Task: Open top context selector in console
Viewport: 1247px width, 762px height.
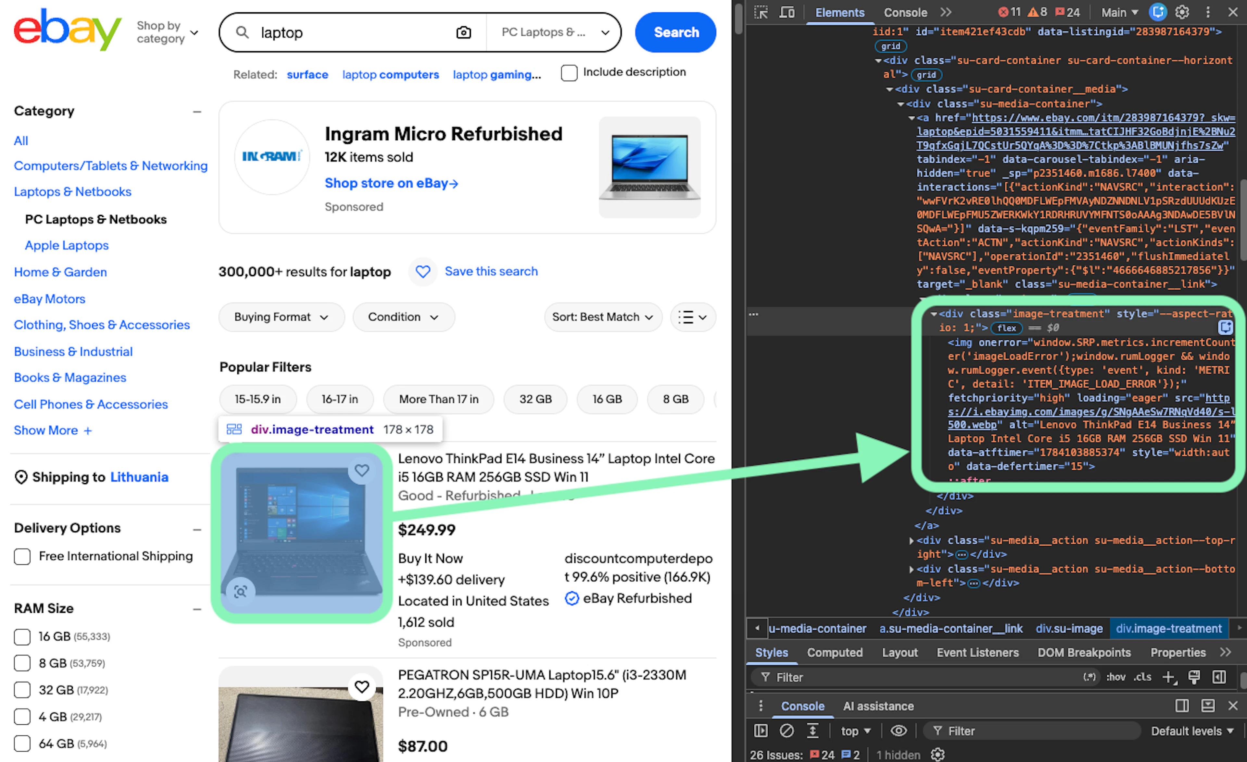Action: (x=856, y=731)
